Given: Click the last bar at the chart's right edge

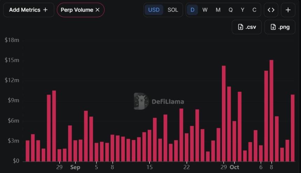Looking at the screenshot, I should click(293, 128).
